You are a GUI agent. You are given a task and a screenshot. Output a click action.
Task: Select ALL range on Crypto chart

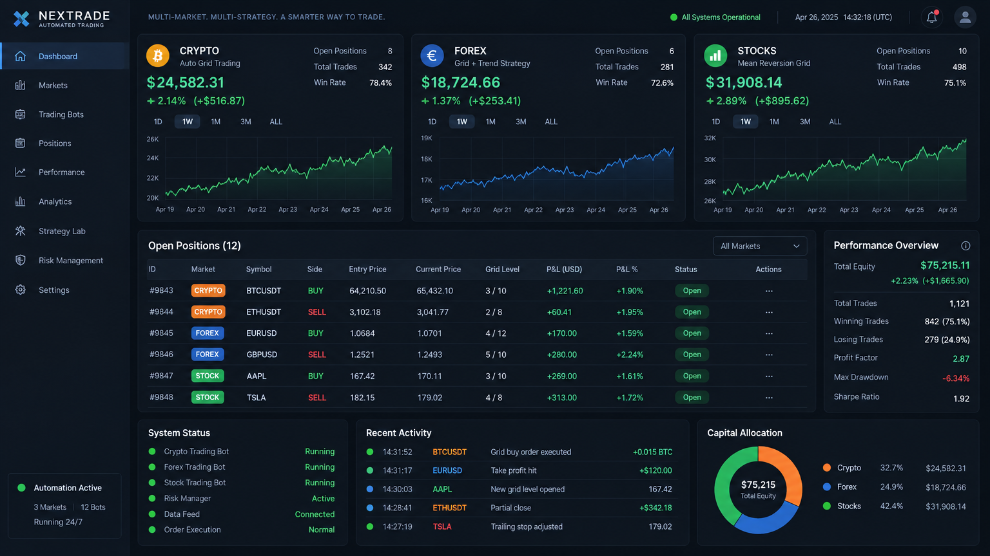(x=276, y=122)
